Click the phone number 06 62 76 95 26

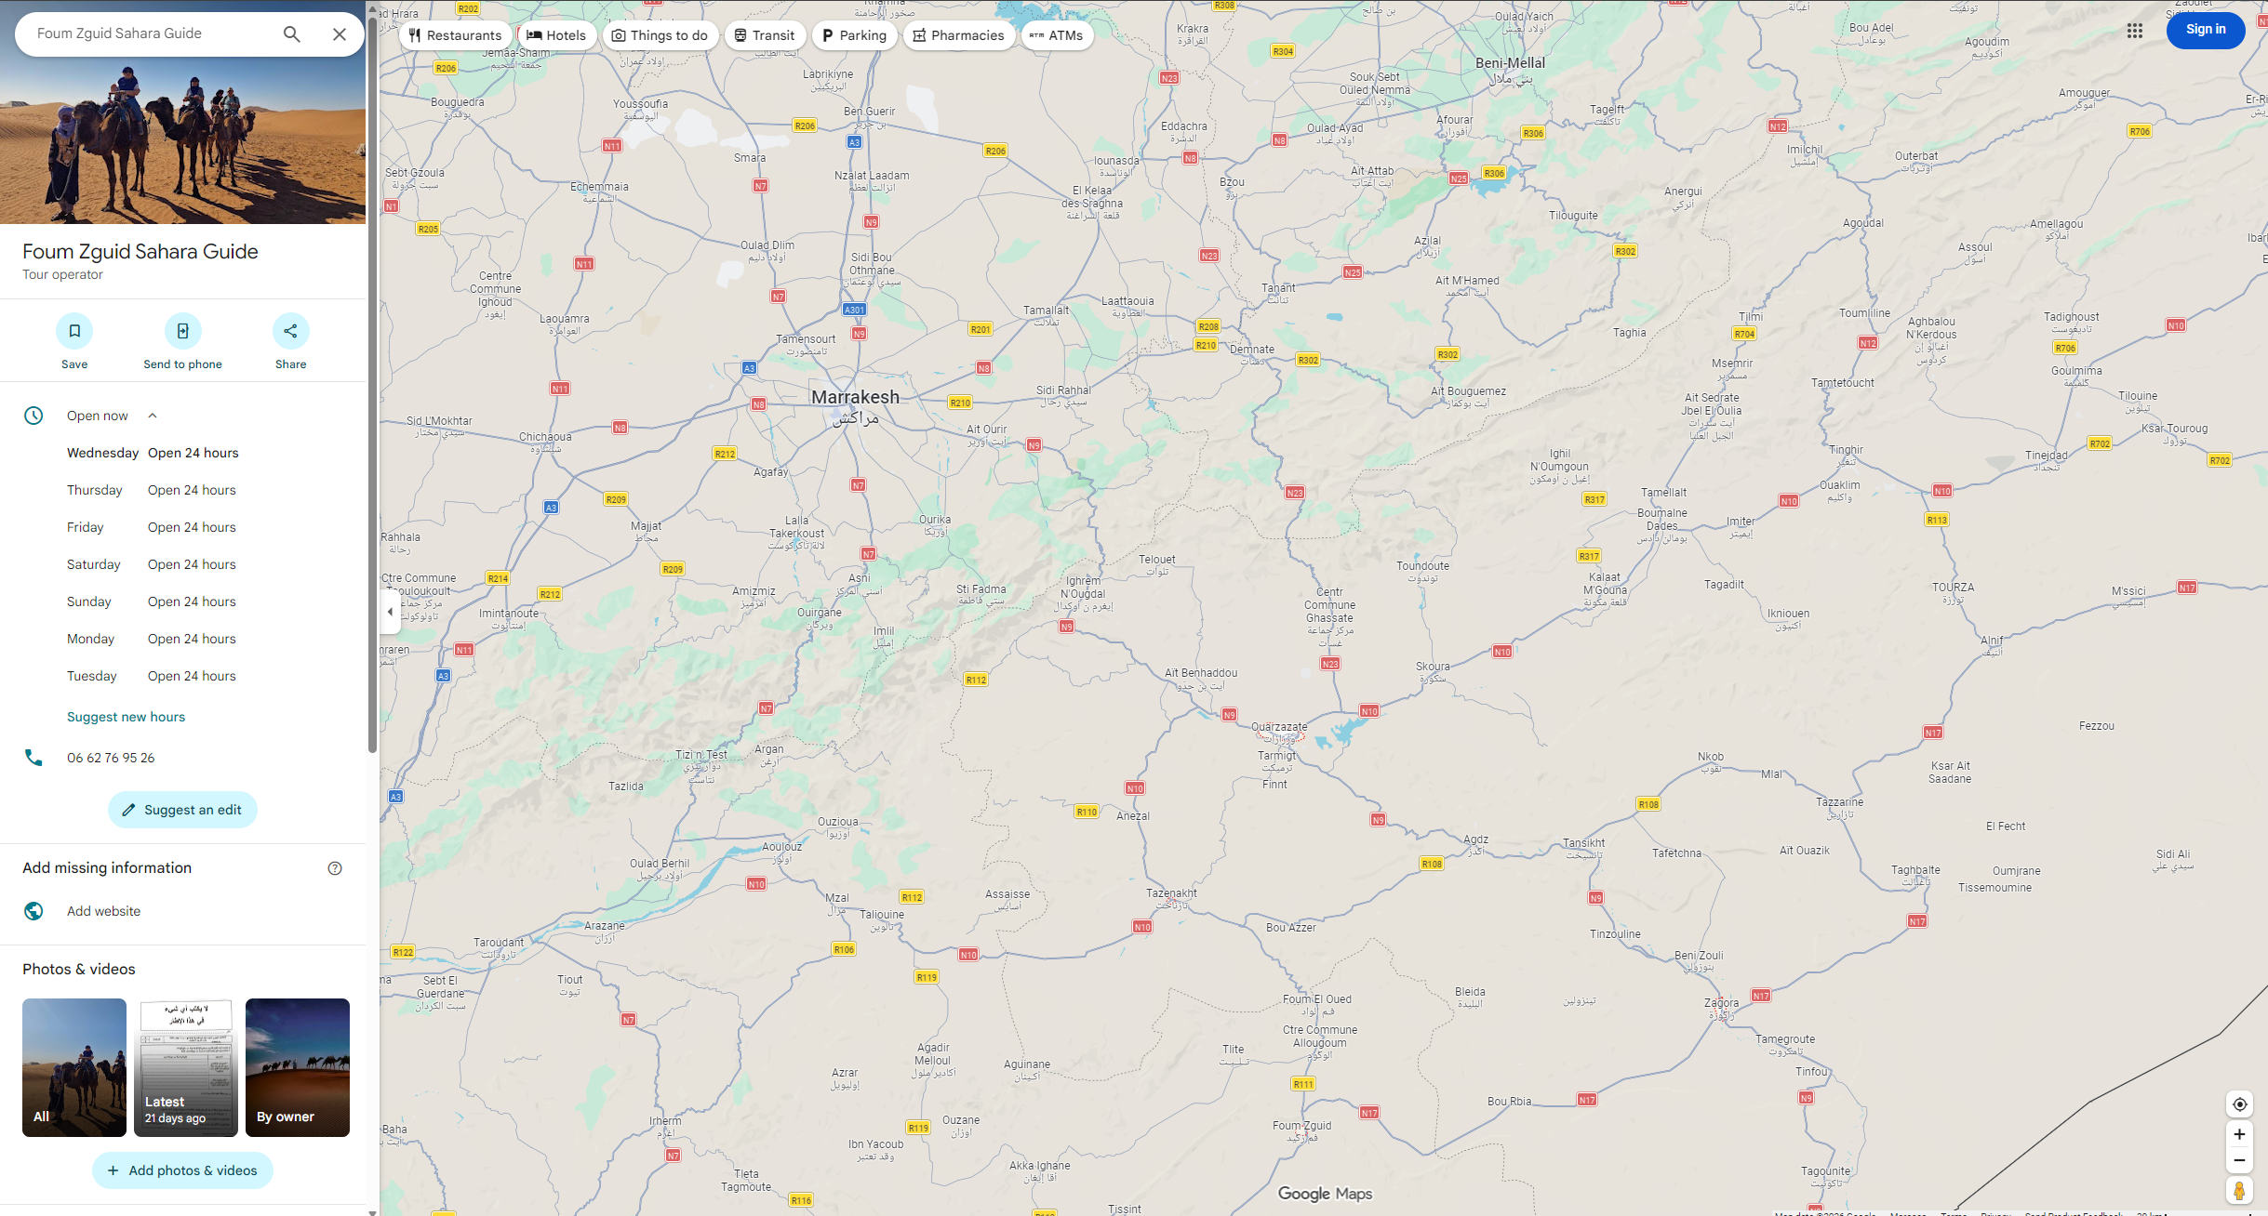click(111, 758)
